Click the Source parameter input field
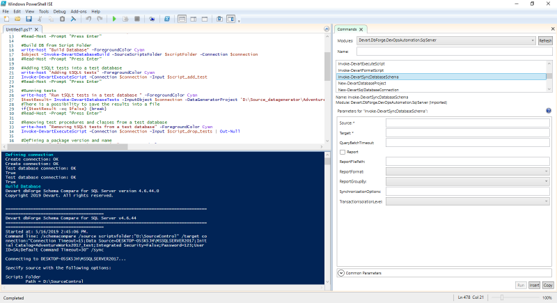The height and width of the screenshot is (303, 557). tap(467, 122)
